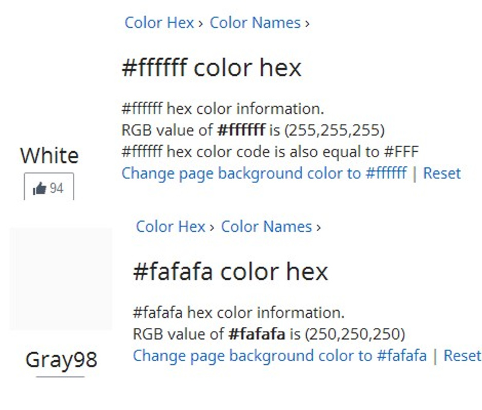This screenshot has height=410, width=482.
Task: Click the RGB value text (255,255,255)
Action: (x=334, y=130)
